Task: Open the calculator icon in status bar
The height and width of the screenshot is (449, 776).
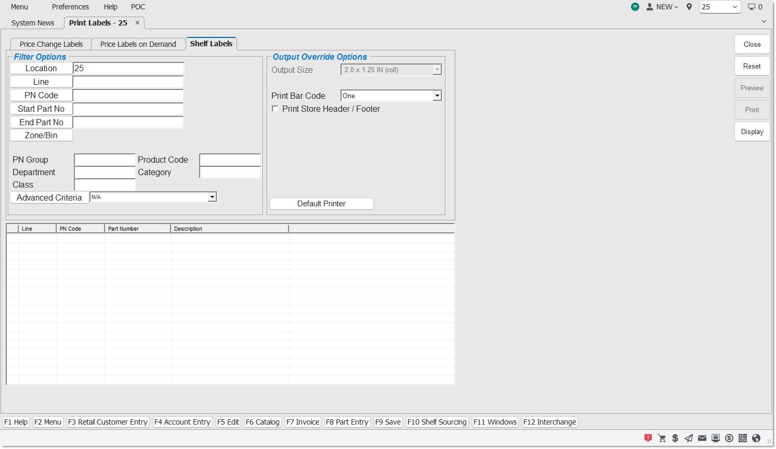Action: [743, 438]
